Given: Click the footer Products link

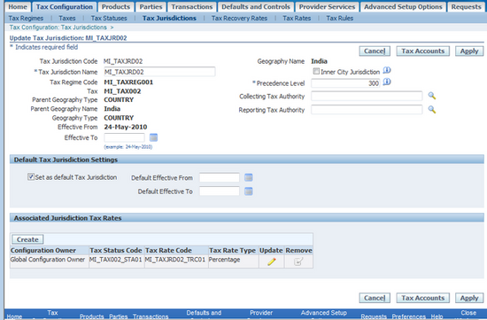Looking at the screenshot, I should (91, 316).
